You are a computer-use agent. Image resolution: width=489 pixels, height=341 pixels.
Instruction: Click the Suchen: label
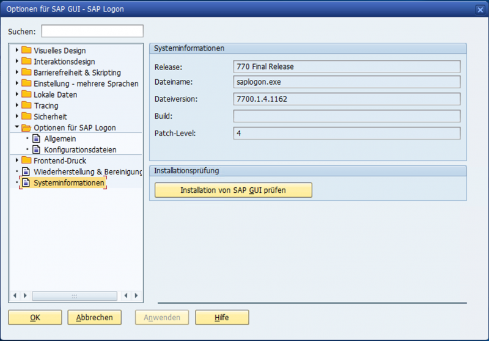pos(22,32)
